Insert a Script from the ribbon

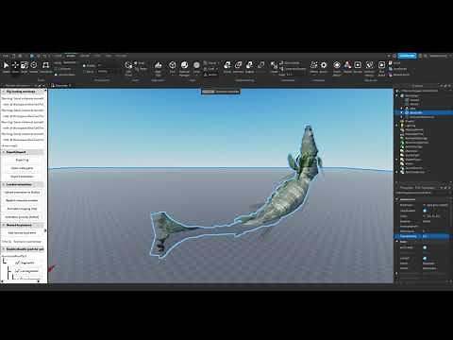[x=395, y=63]
